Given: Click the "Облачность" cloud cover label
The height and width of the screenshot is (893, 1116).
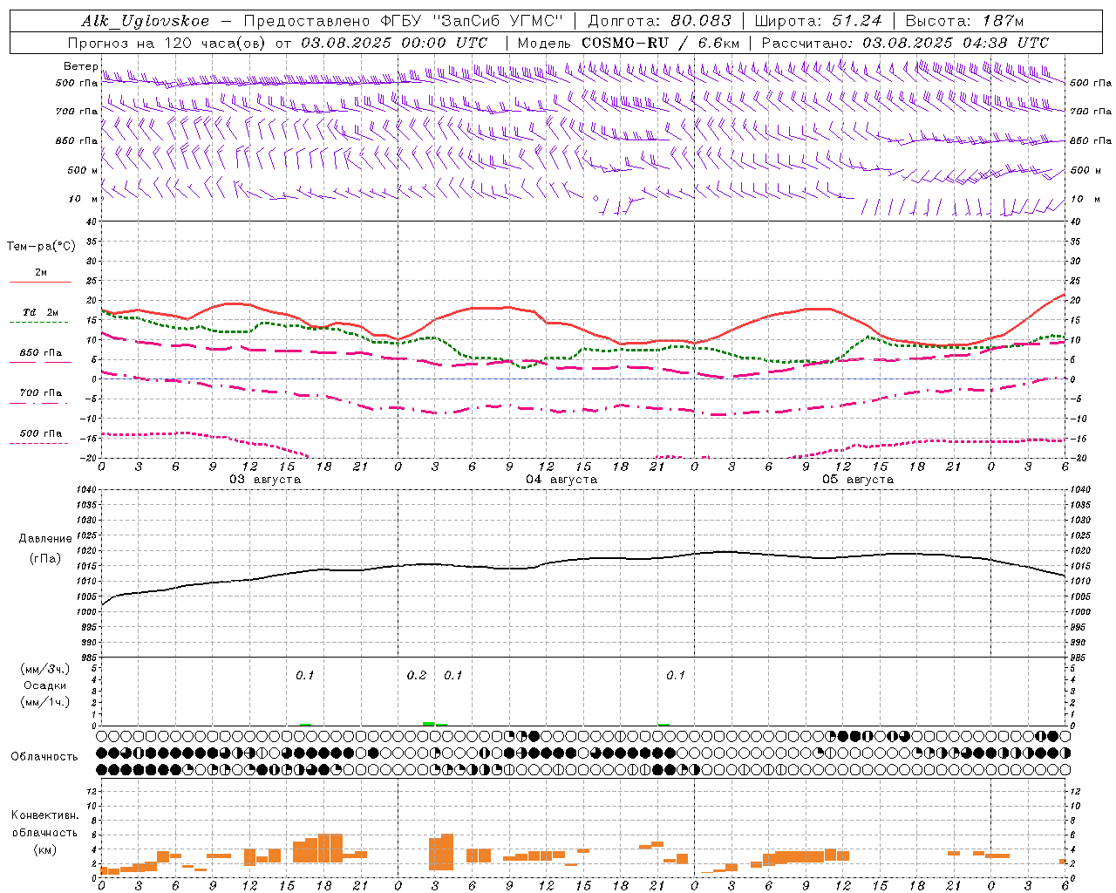Looking at the screenshot, I should click(x=44, y=757).
